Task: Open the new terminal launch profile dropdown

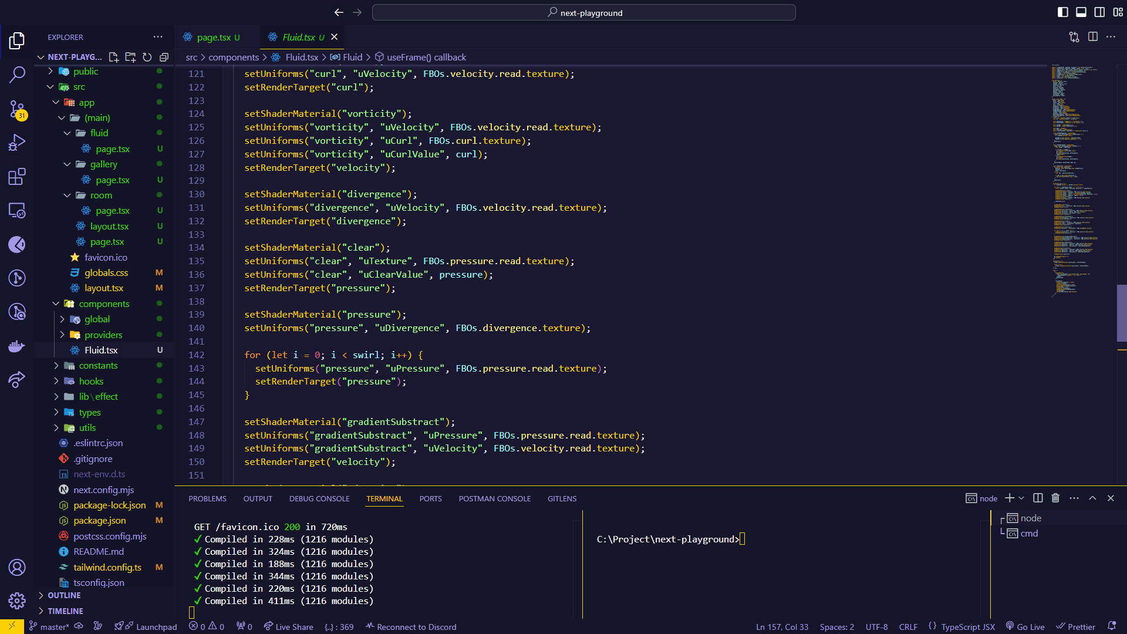Action: pyautogui.click(x=1021, y=498)
